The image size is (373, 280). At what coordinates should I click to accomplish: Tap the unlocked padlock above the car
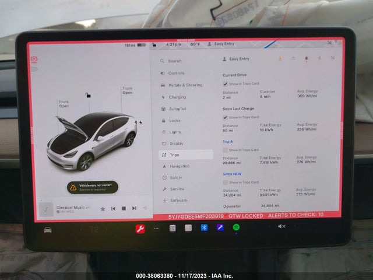[88, 95]
